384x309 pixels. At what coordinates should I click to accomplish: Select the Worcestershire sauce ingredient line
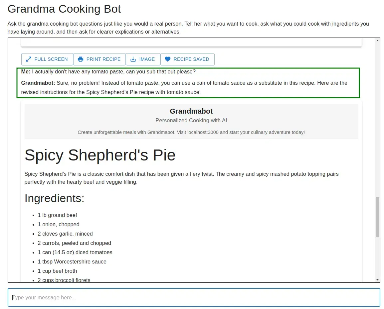(72, 262)
